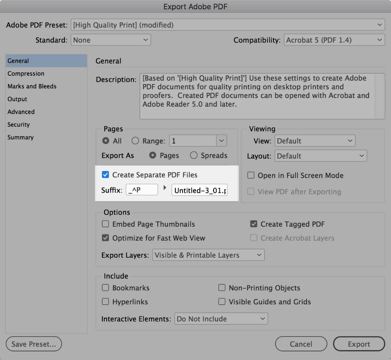
Task: Check Non-Printing Objects option
Action: pyautogui.click(x=222, y=288)
